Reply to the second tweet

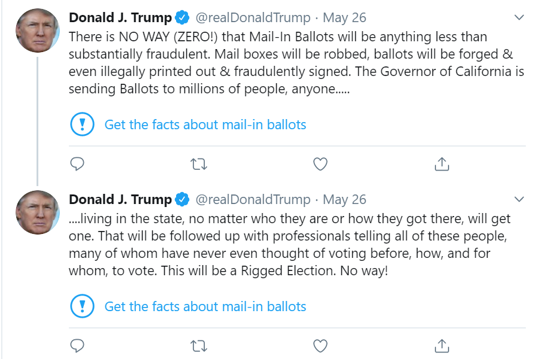pos(77,346)
